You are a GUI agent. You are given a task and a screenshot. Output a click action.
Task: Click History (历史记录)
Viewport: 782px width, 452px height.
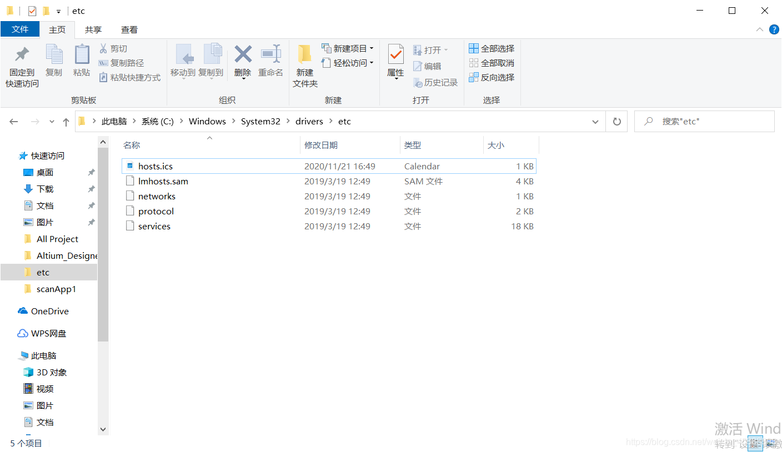(435, 82)
